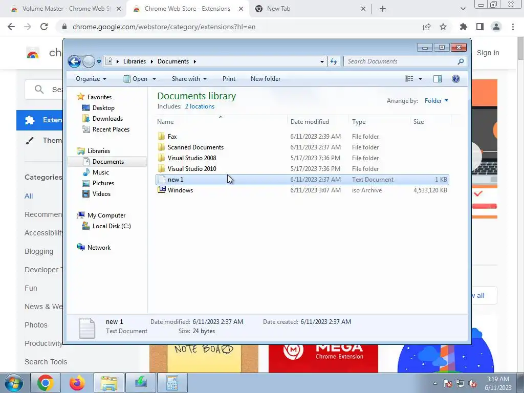Open the Calculator taskbar icon

coord(172,383)
